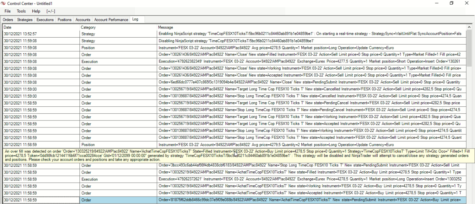Select the 'Close' order message with state Filled
Screen dimensions: 475x204
(312, 54)
